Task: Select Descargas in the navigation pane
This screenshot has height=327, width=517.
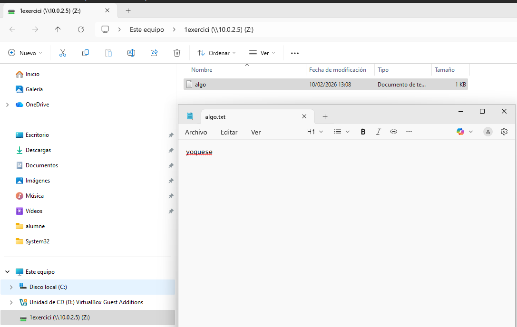Action: pos(38,150)
